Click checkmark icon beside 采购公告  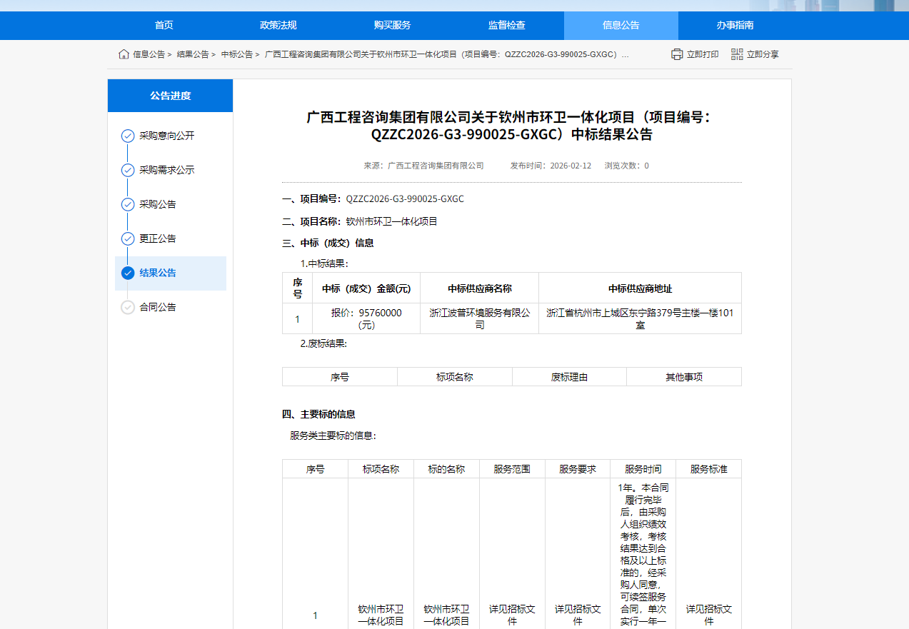click(128, 204)
